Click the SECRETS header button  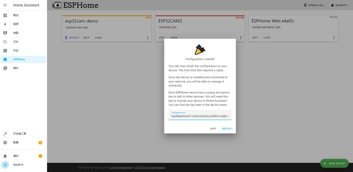339,5
